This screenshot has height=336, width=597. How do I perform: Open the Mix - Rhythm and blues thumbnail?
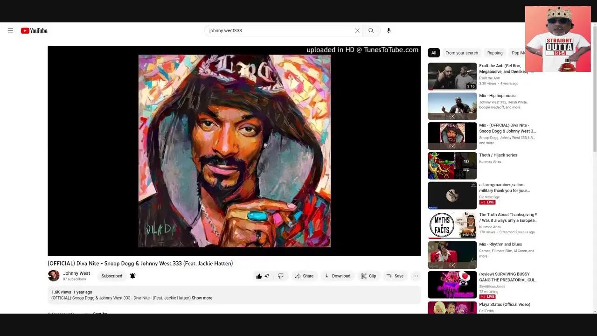tap(452, 255)
